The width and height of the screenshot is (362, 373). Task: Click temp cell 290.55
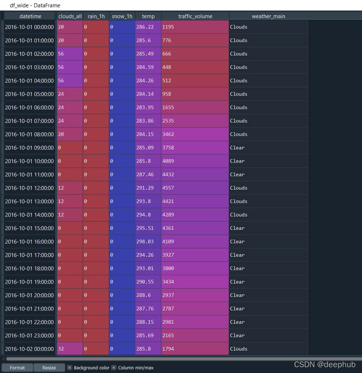[x=148, y=282]
